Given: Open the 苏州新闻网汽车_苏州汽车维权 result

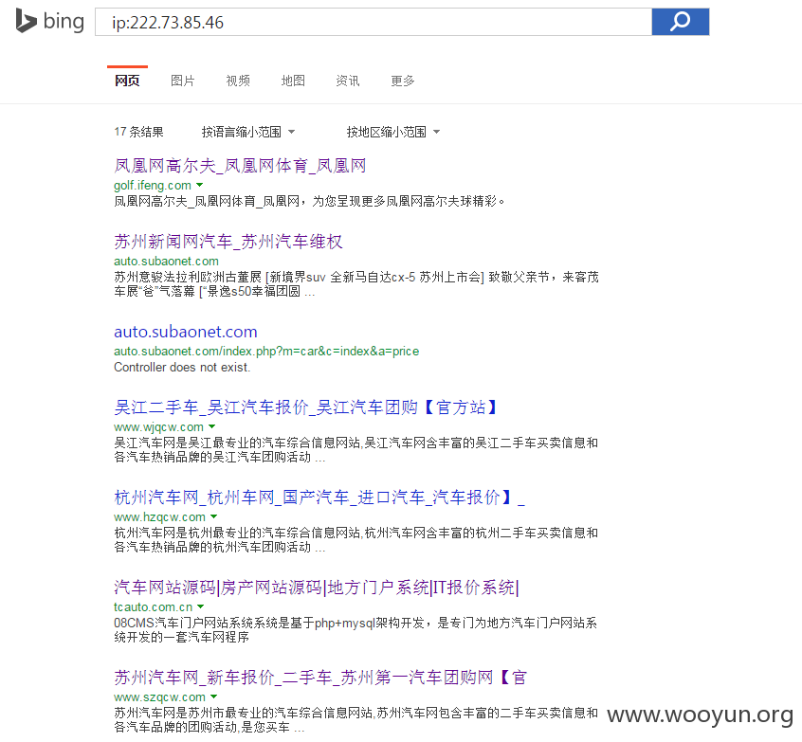Looking at the screenshot, I should pos(228,242).
